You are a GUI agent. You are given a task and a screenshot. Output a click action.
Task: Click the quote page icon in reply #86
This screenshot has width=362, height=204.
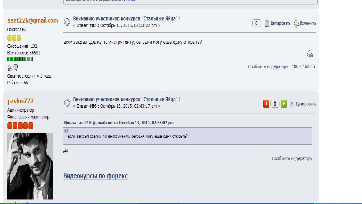click(292, 104)
